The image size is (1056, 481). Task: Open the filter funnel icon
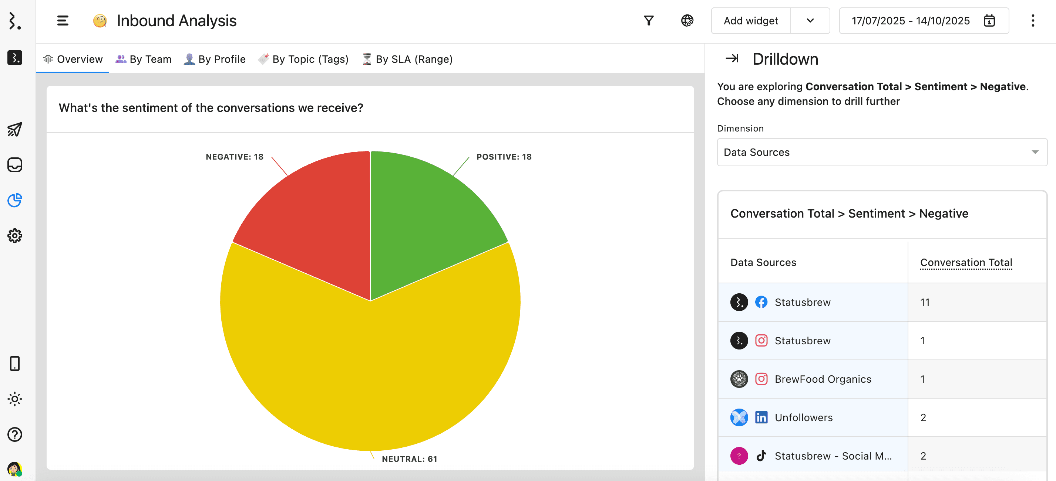(648, 20)
